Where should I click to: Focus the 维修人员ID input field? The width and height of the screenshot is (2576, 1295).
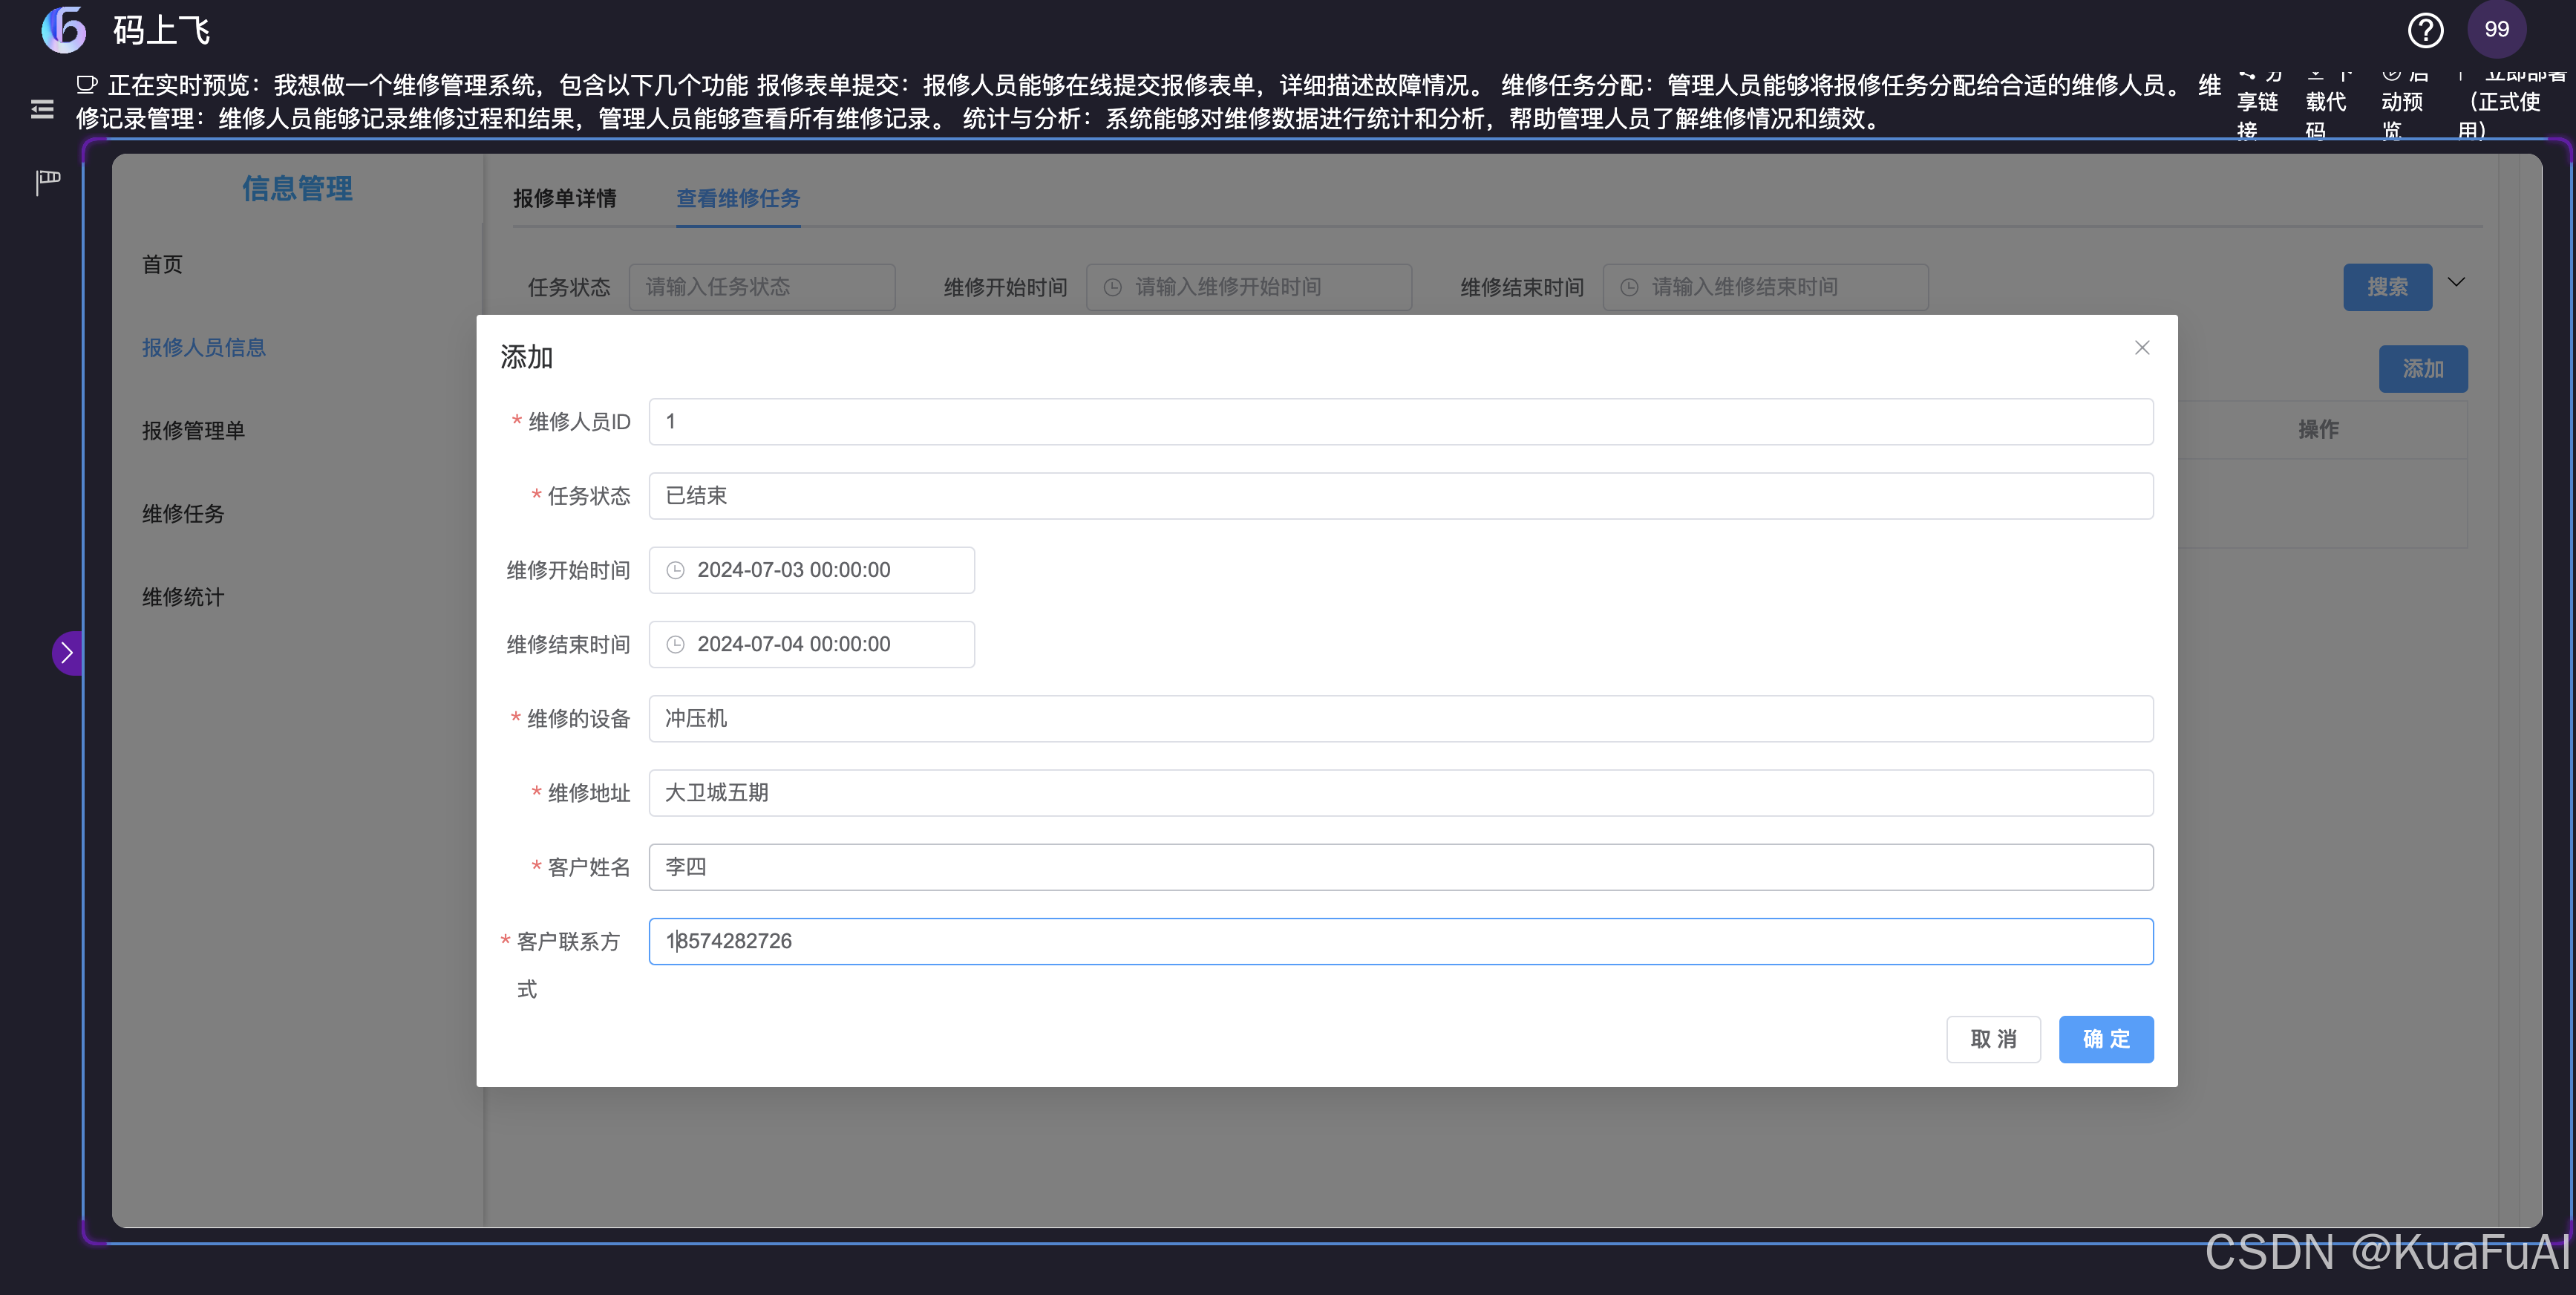point(1400,422)
